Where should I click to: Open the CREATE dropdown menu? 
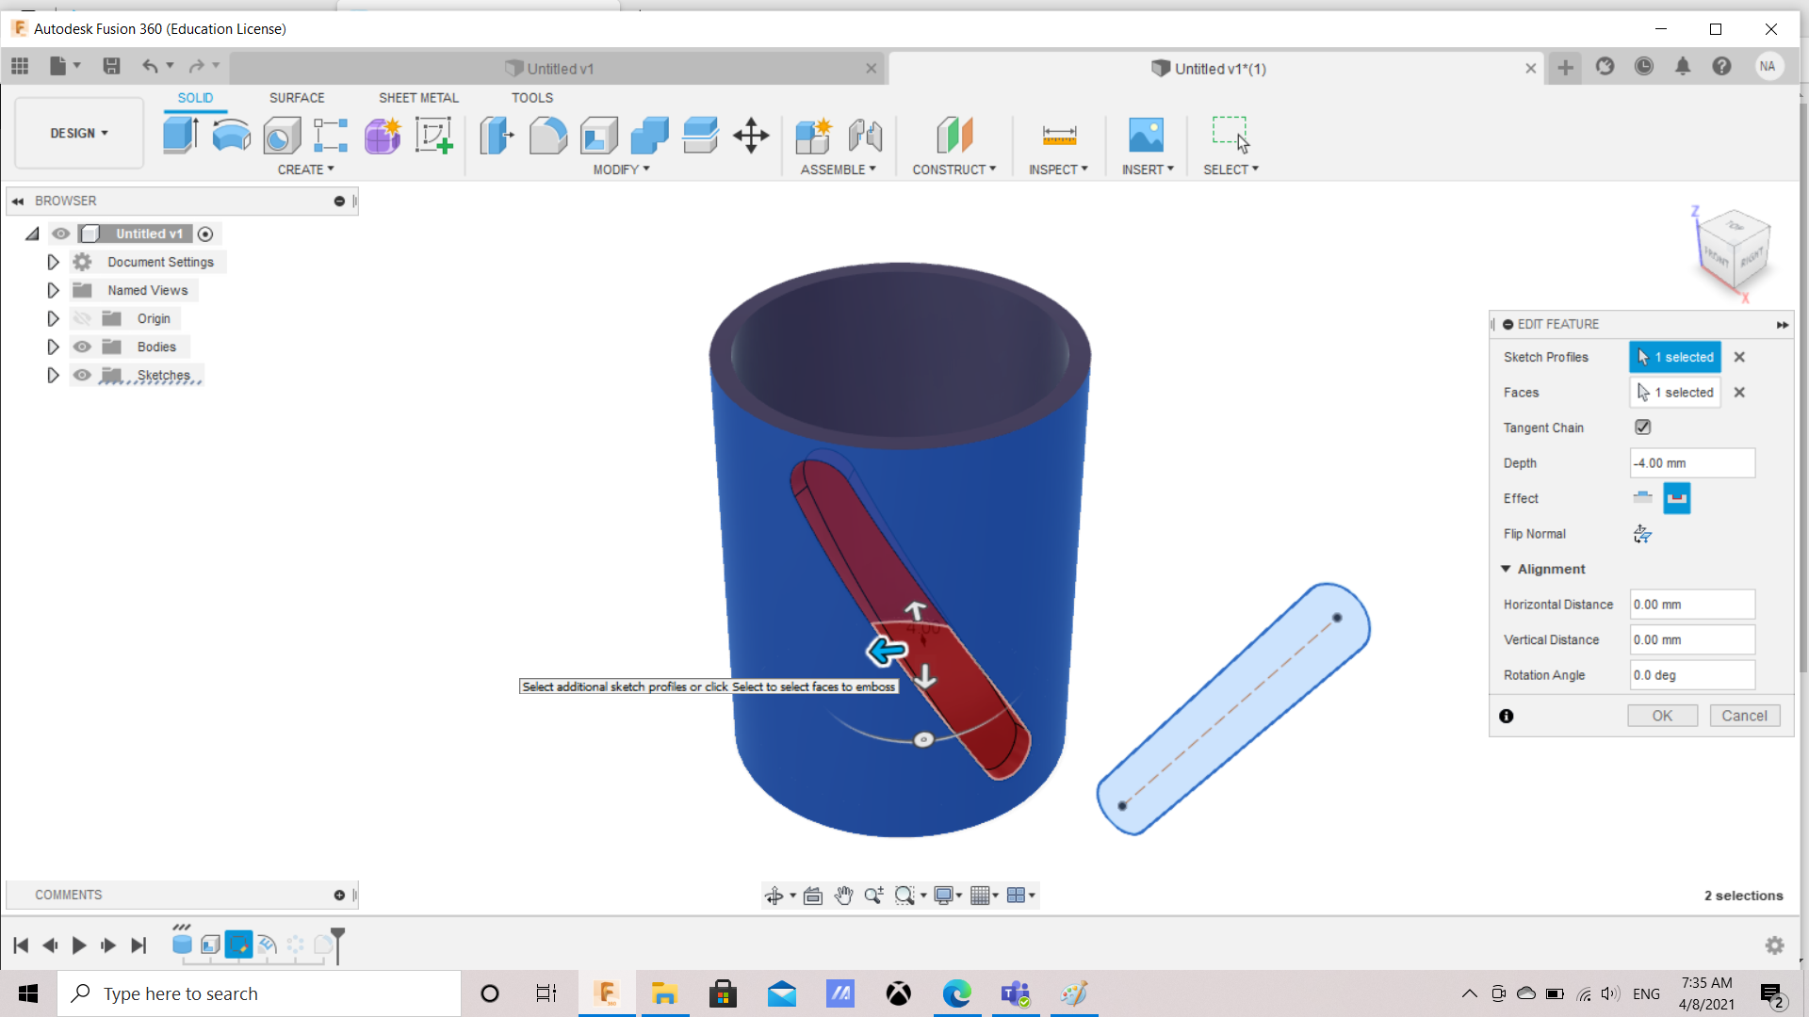(x=305, y=169)
